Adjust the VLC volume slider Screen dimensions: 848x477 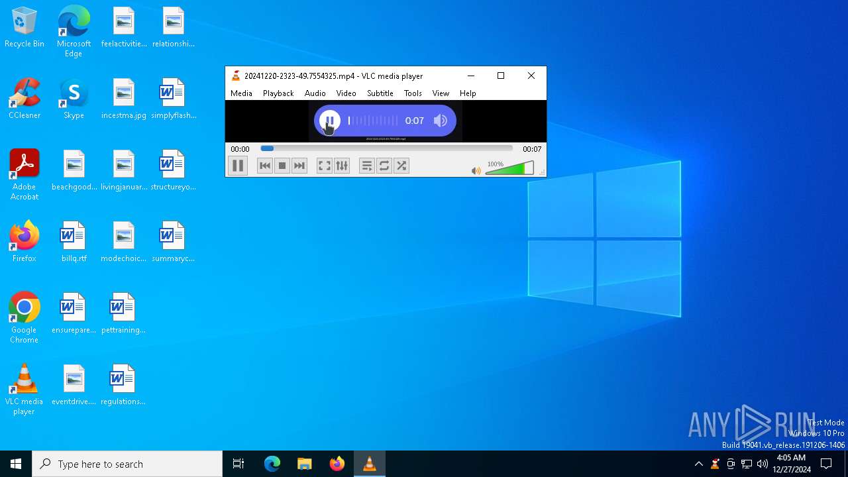coord(509,169)
